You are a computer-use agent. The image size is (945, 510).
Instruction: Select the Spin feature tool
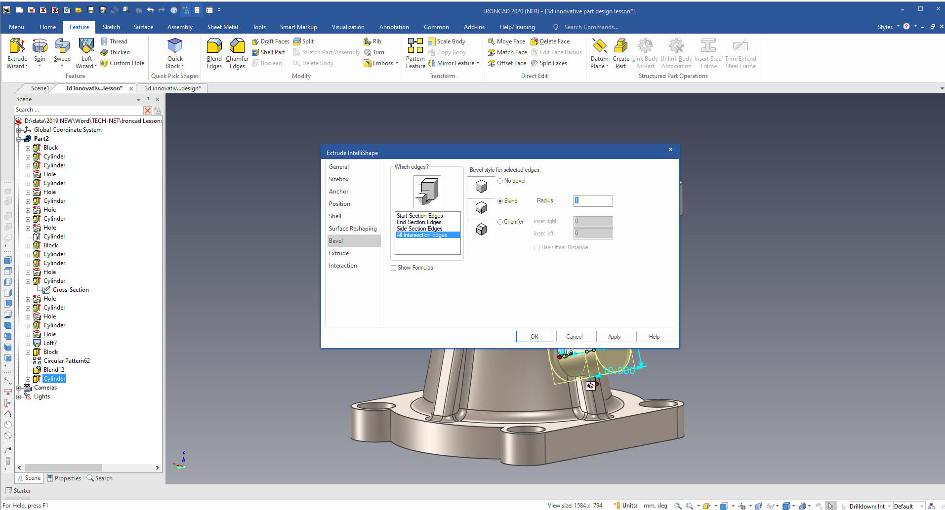[40, 53]
